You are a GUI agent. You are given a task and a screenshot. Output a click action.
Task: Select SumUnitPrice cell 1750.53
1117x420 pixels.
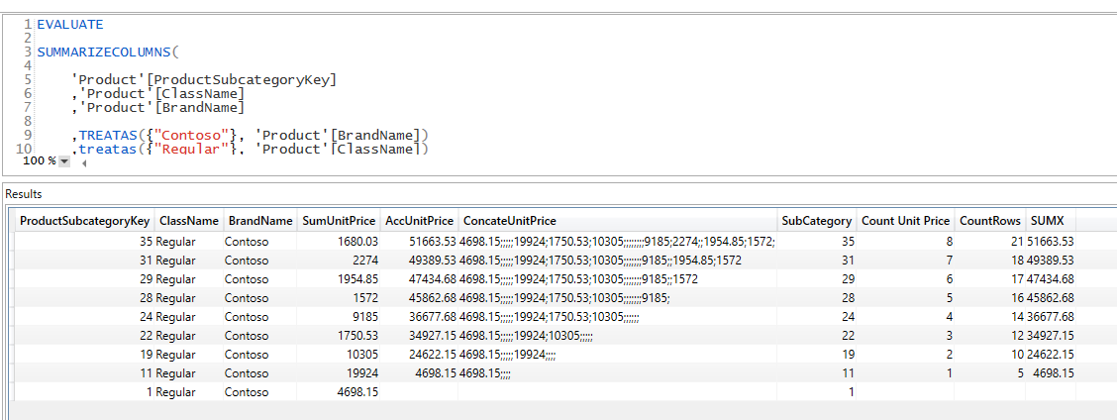point(339,336)
